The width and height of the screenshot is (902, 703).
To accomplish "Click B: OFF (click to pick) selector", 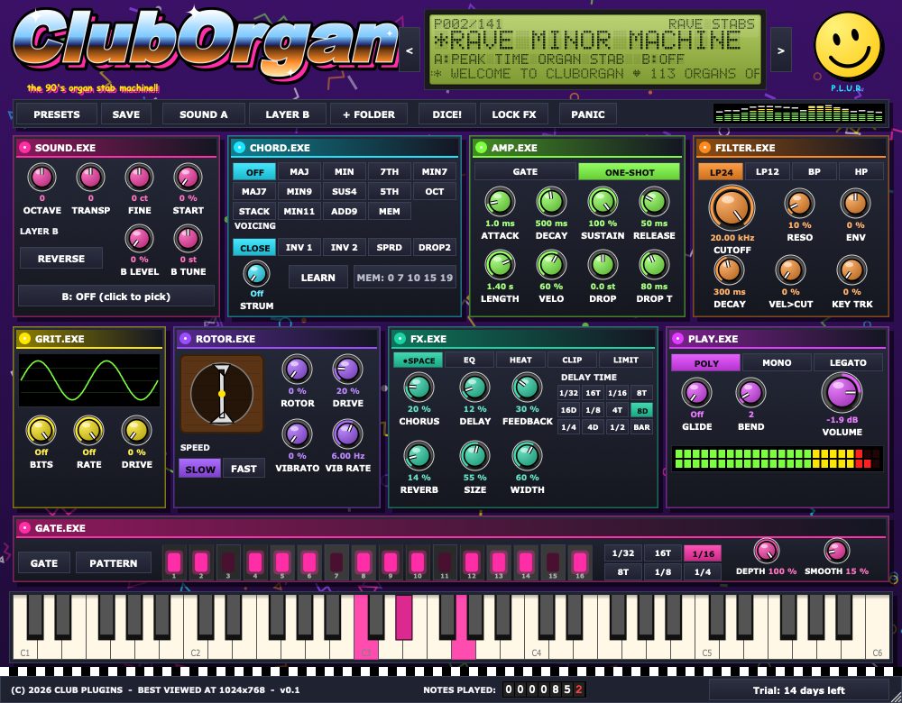I will [x=116, y=297].
